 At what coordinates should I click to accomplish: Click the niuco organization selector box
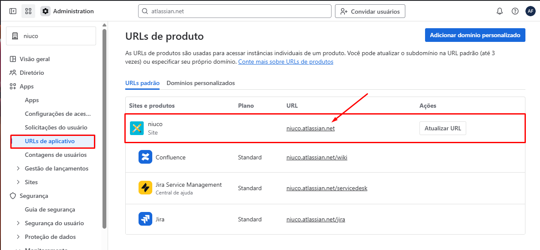(51, 36)
